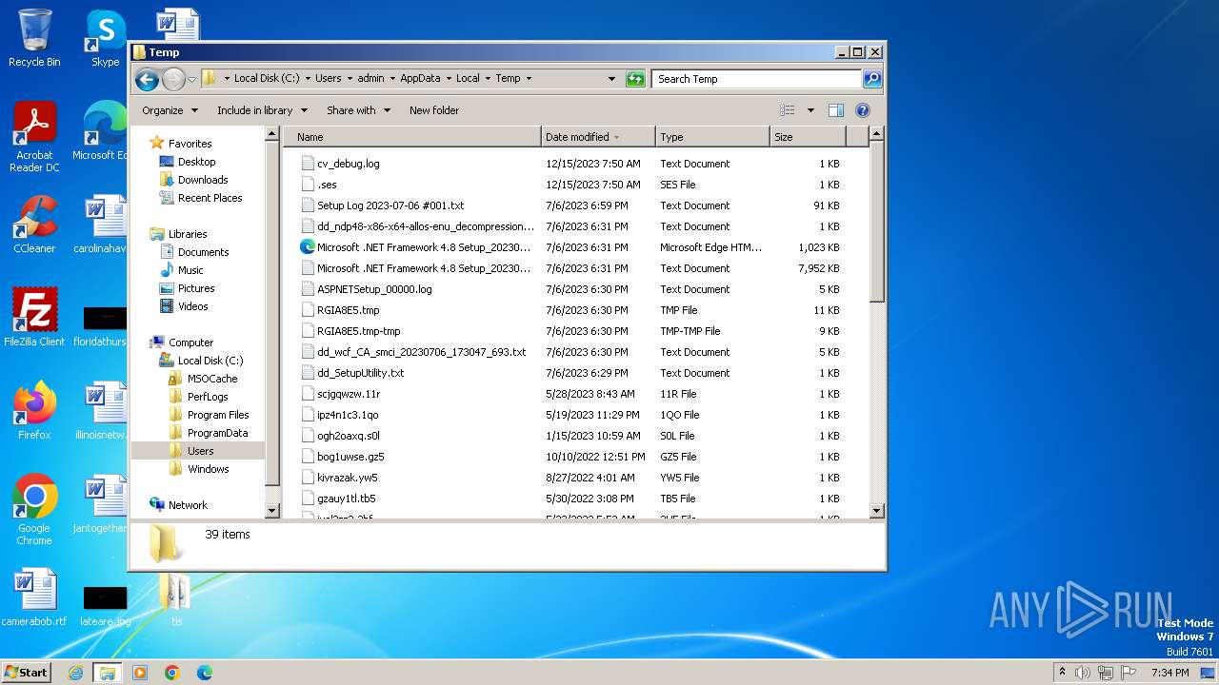Launch Firefox desktop shortcut
Image resolution: width=1219 pixels, height=685 pixels.
(x=34, y=410)
